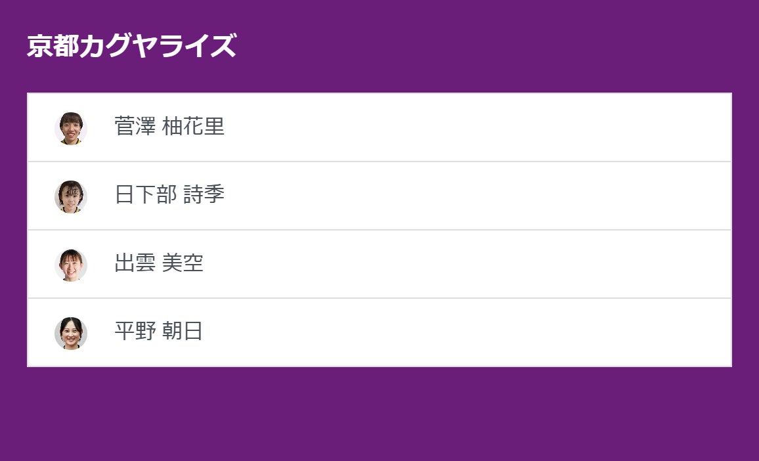Click 出雲 美空's avatar photo
The height and width of the screenshot is (461, 759).
point(70,263)
